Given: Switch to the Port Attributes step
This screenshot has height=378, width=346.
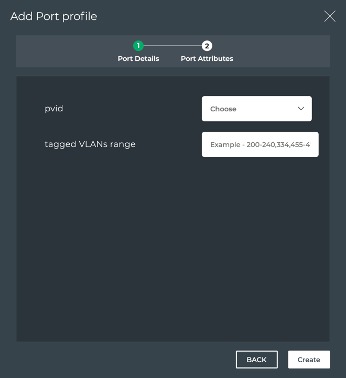Looking at the screenshot, I should [207, 58].
